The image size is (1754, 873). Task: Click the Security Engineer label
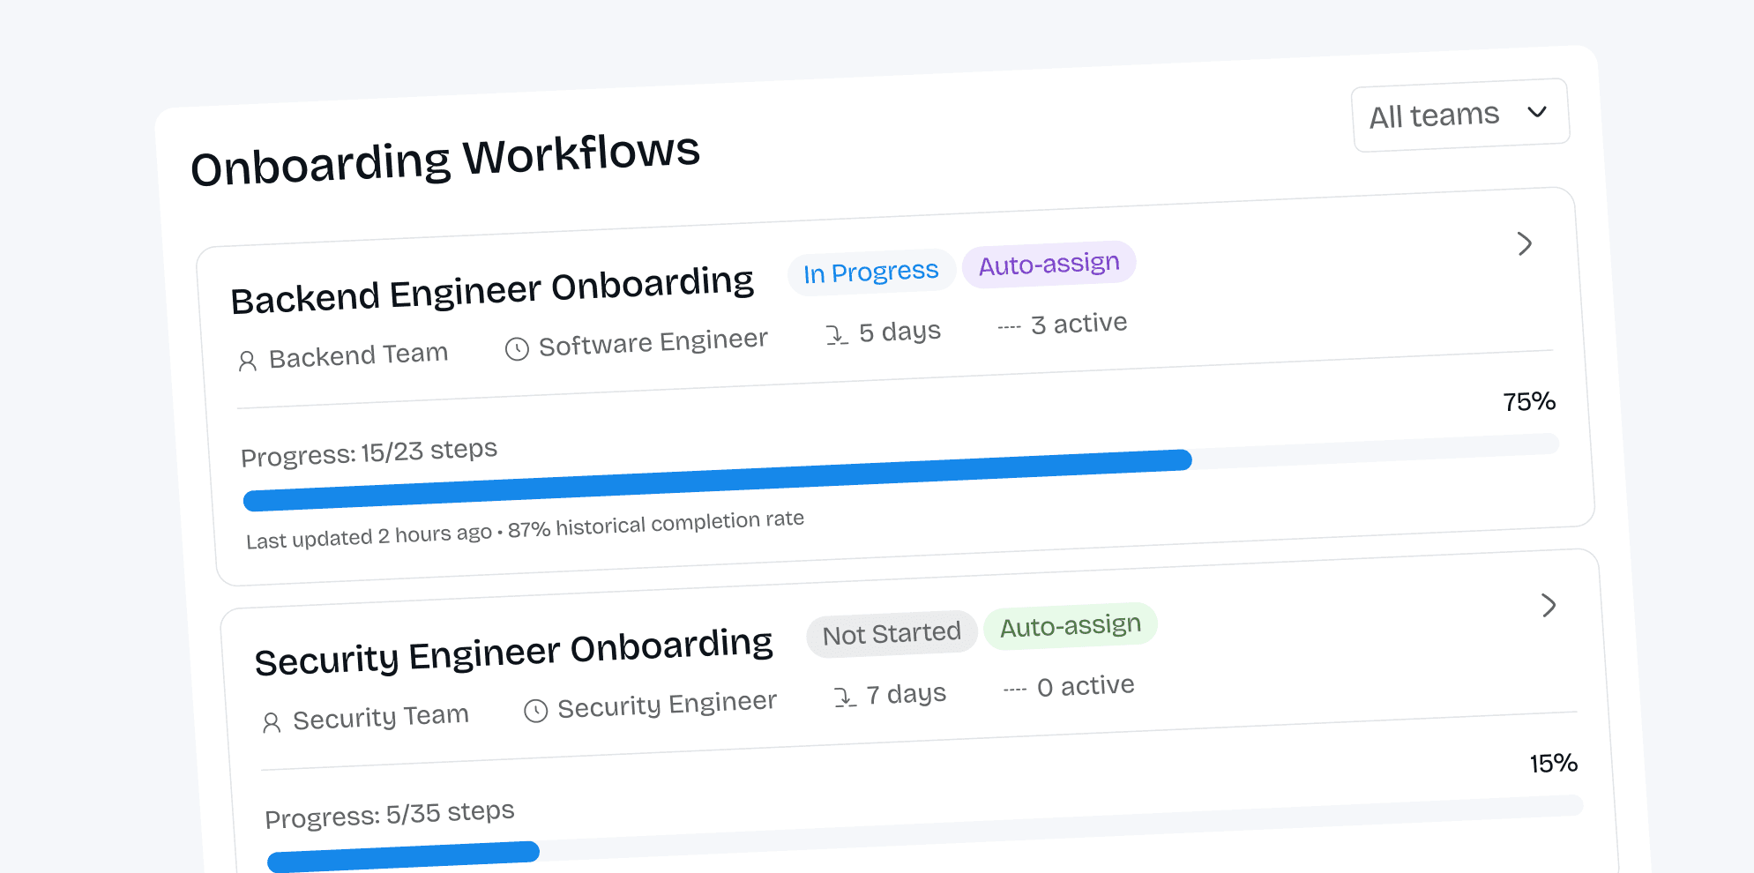(668, 705)
